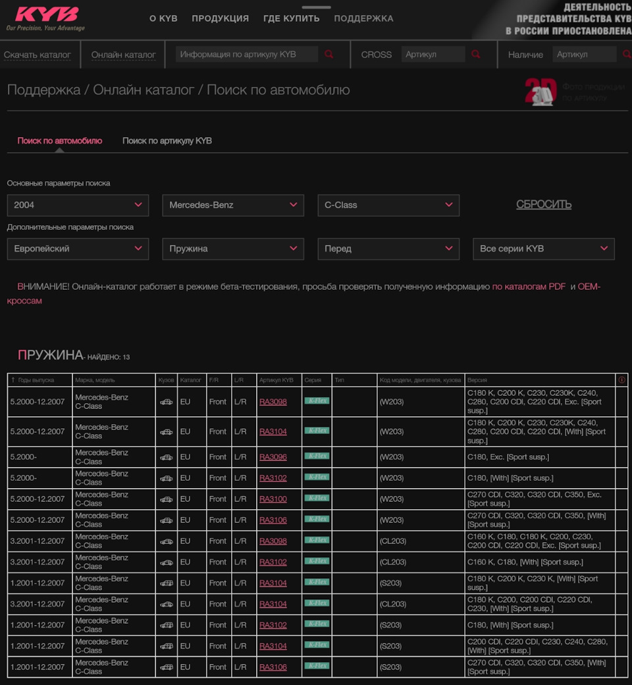The height and width of the screenshot is (685, 632).
Task: Open the Европейский catalog dropdown
Action: (x=78, y=249)
